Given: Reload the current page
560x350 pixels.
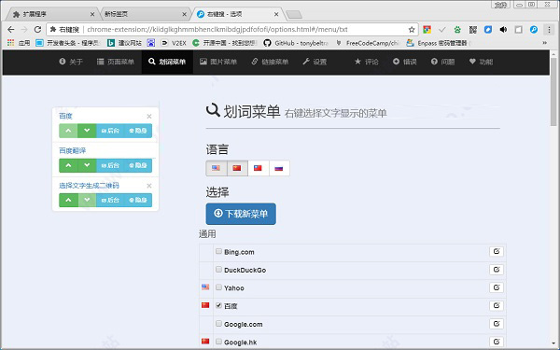Looking at the screenshot, I should pyautogui.click(x=37, y=30).
